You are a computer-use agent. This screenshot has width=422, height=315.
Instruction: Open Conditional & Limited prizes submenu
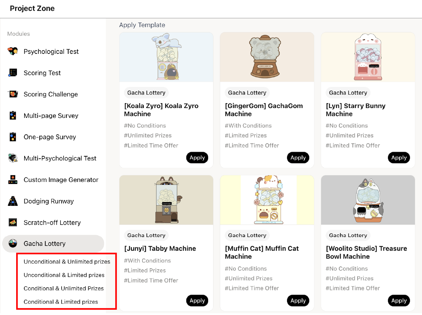61,302
